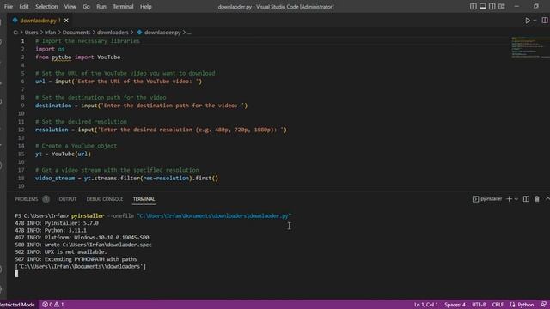Click line number 12 in the gutter
This screenshot has width=550, height=309.
(21, 130)
